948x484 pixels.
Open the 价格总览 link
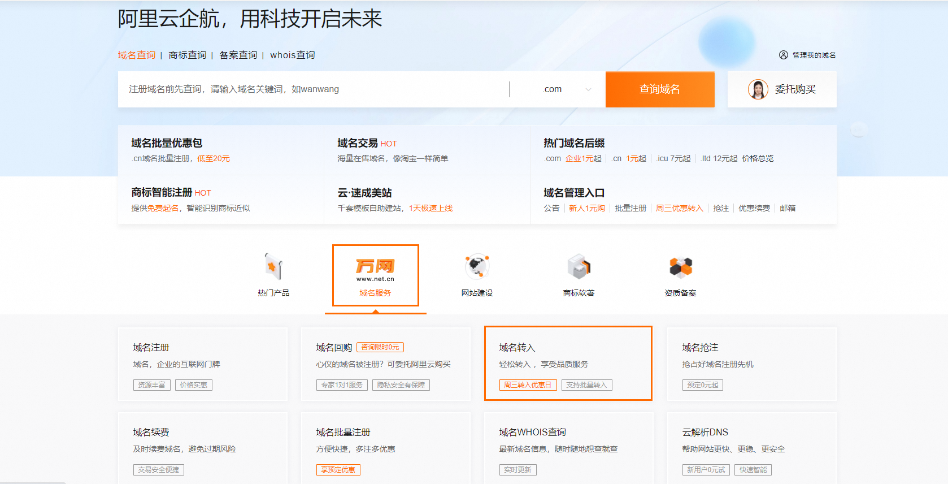pos(758,158)
